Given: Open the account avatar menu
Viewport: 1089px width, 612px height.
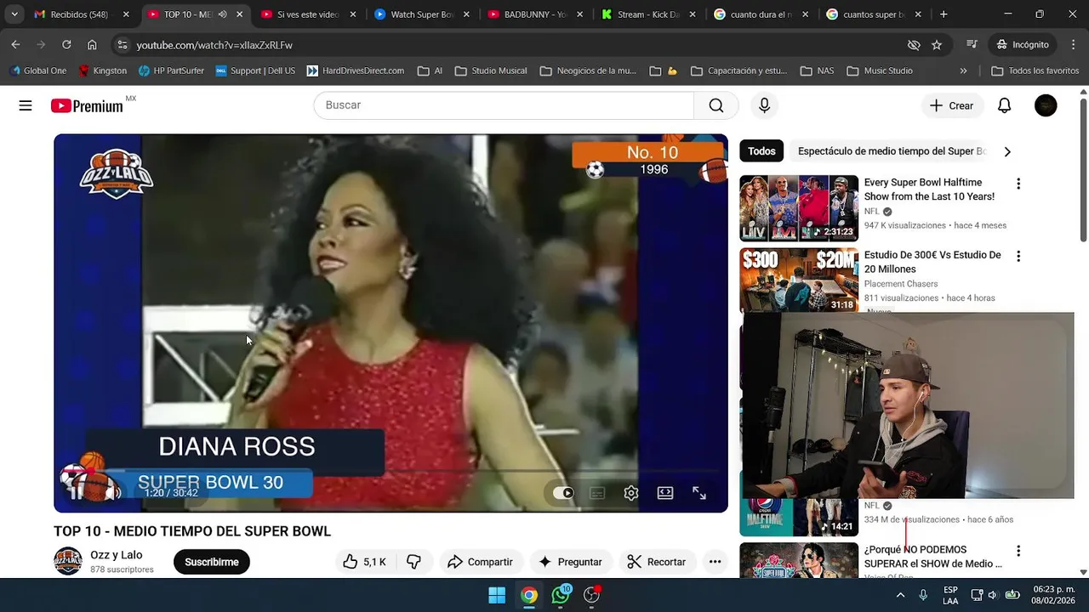Looking at the screenshot, I should click(1046, 105).
